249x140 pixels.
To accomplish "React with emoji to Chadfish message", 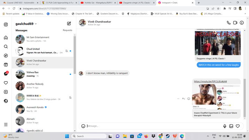I will 188,99.
